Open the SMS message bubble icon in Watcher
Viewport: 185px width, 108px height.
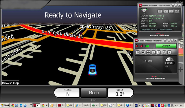coord(143,52)
